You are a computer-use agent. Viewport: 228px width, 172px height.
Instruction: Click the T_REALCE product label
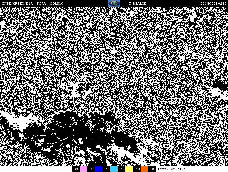[x=137, y=3]
